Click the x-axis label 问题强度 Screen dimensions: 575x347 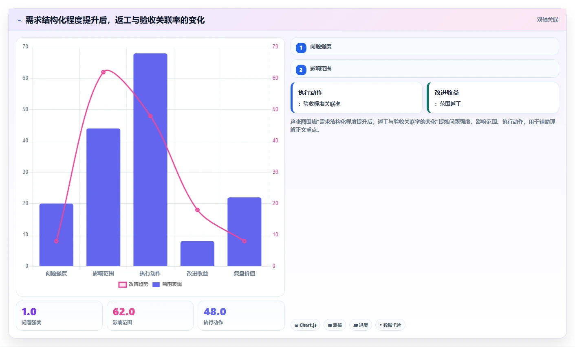pos(56,273)
